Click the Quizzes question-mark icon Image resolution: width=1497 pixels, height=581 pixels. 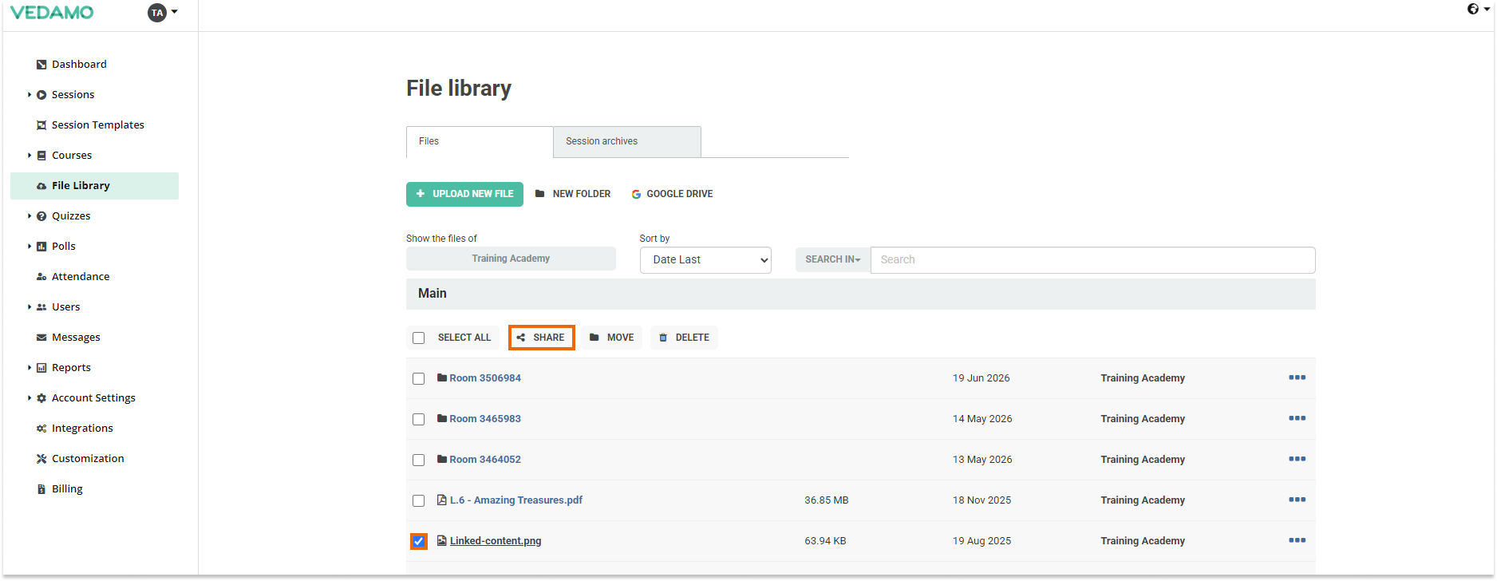click(x=41, y=216)
